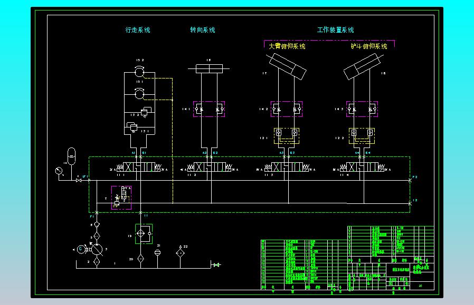Select the green return filter box 19
Screen dimensions: 474x305
(x=144, y=233)
